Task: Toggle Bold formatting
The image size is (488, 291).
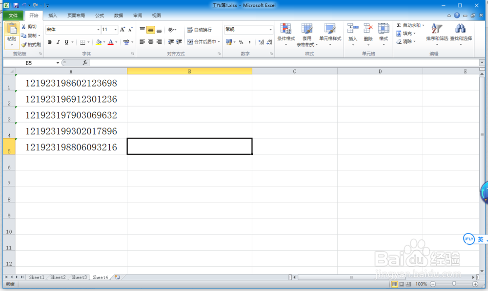Action: click(49, 42)
